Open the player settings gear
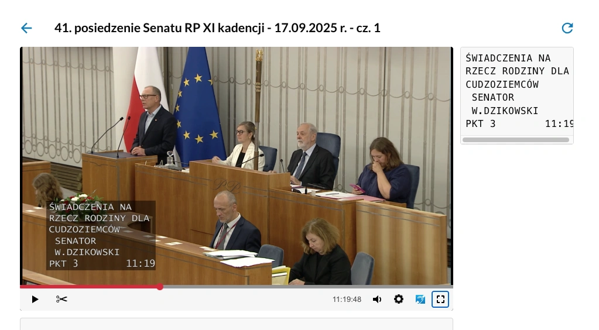The width and height of the screenshot is (599, 330). [399, 299]
